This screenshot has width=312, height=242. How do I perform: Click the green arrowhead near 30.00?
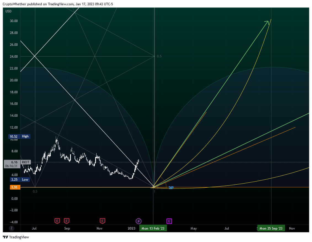click(267, 22)
